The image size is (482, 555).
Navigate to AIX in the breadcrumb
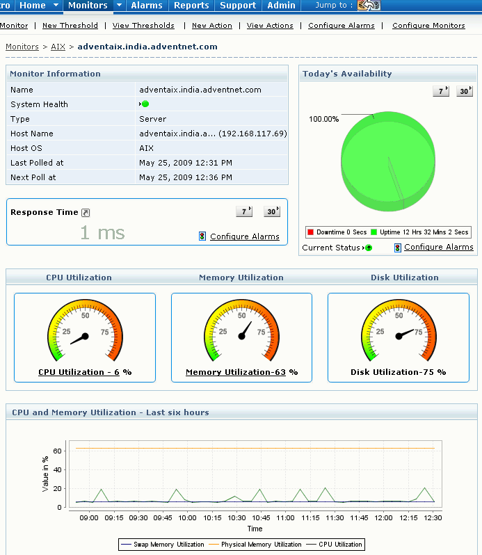pos(58,47)
